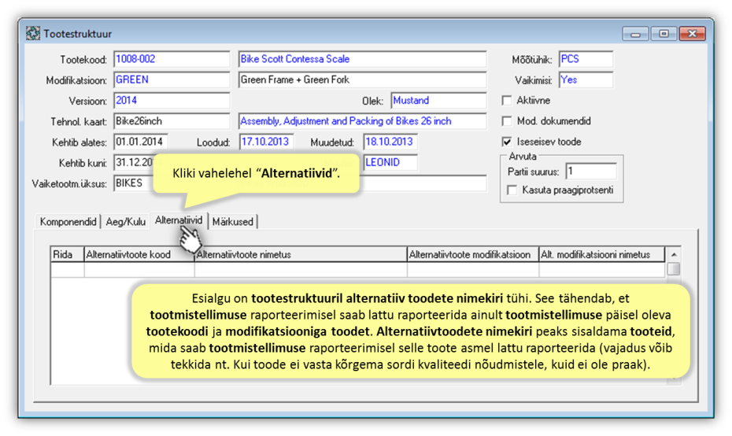Click the Mõõtühik field PCS
The height and width of the screenshot is (436, 732).
click(585, 60)
